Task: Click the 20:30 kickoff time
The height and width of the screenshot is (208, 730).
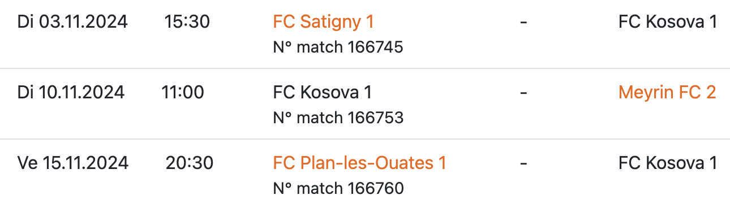Action: pyautogui.click(x=190, y=163)
